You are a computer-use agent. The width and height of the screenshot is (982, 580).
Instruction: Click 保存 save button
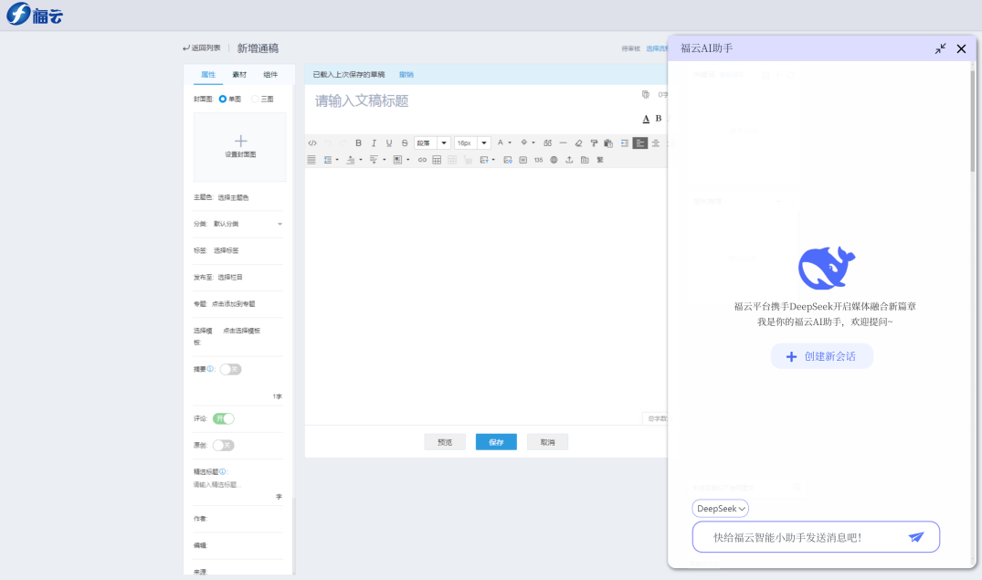[x=496, y=442]
